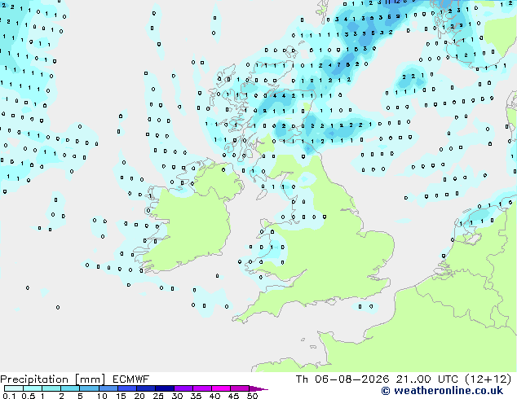Click the 0.1–0.5 mm legend color swatch
Image resolution: width=517 pixels, height=399 pixels.
click(14, 388)
